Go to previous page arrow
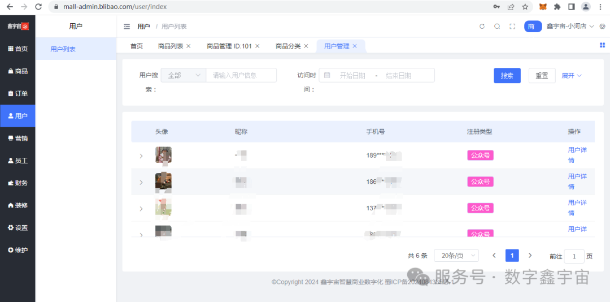 click(x=494, y=256)
